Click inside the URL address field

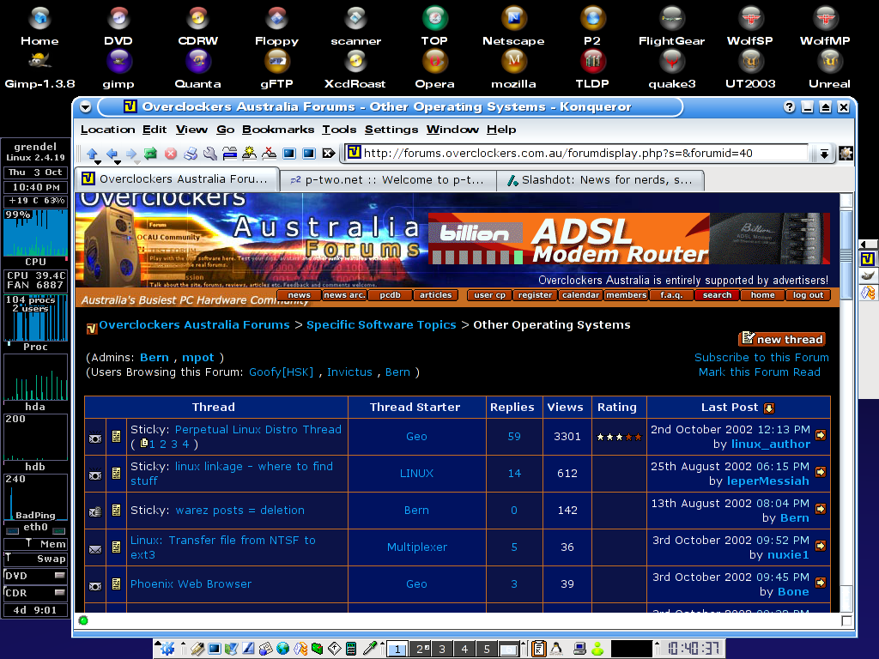pos(577,153)
